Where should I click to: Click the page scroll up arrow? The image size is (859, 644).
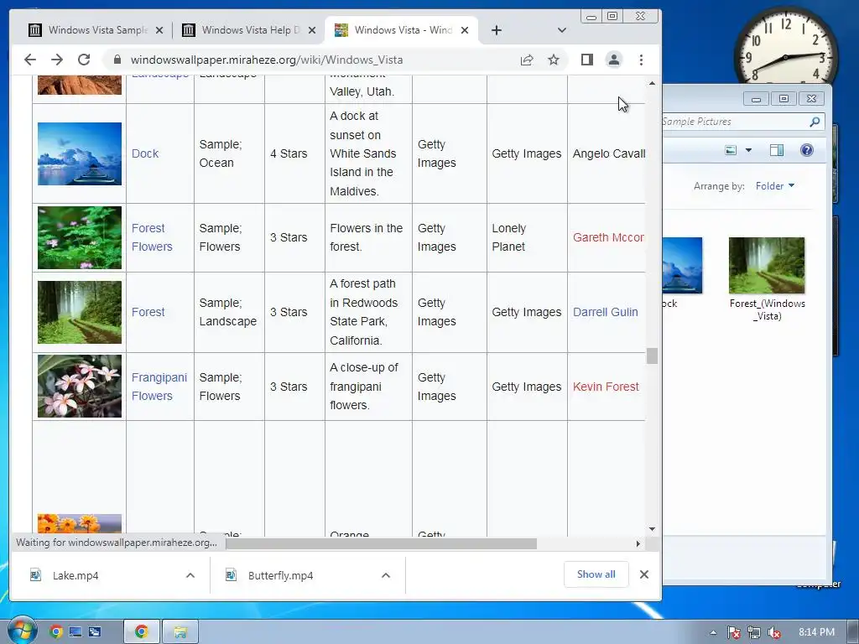652,83
